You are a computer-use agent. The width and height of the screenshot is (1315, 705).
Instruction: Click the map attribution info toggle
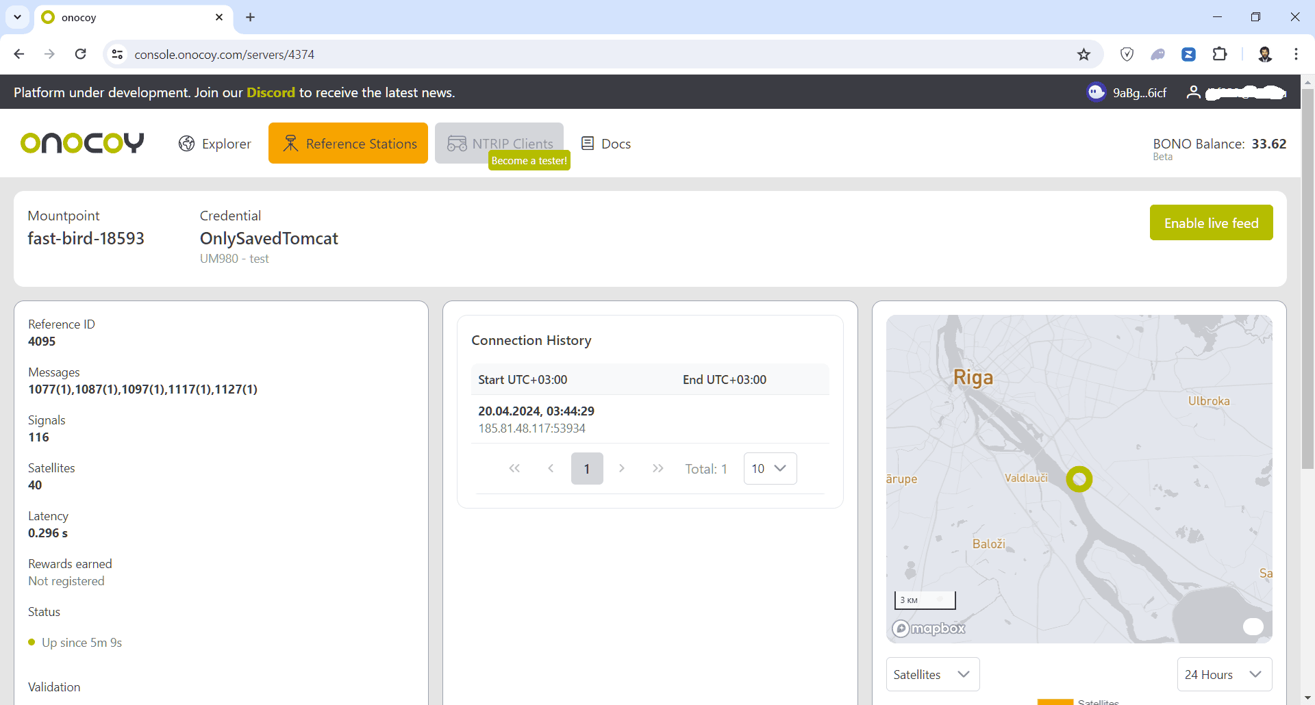[x=1253, y=626]
